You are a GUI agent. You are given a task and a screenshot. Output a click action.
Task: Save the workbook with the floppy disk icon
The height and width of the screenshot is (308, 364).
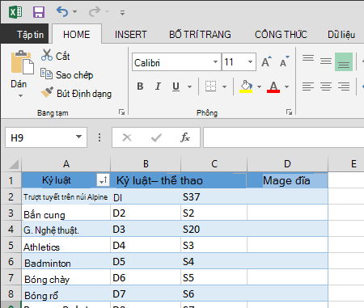point(39,12)
